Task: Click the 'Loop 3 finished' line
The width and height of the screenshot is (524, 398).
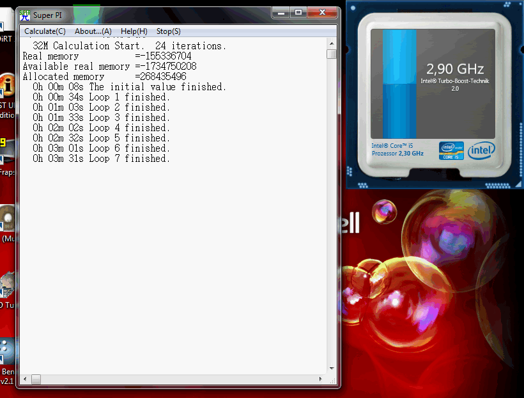Action: [101, 118]
